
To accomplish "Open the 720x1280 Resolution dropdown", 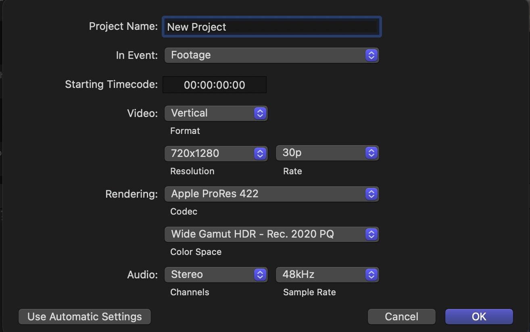I will coord(216,153).
